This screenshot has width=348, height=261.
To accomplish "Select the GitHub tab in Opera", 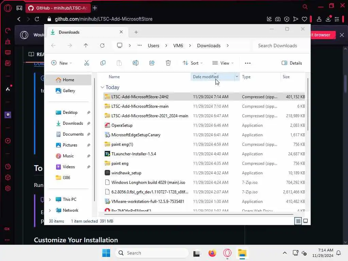I will click(58, 8).
